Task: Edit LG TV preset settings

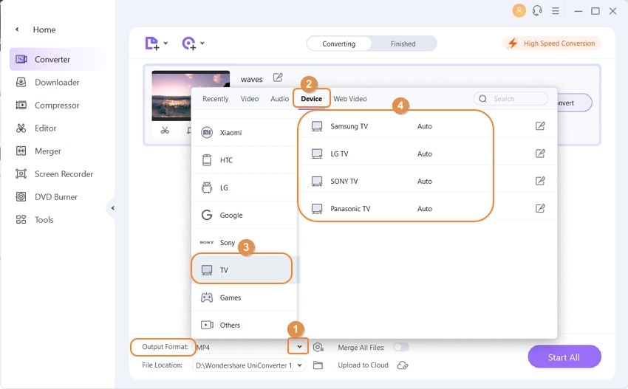Action: coord(540,154)
